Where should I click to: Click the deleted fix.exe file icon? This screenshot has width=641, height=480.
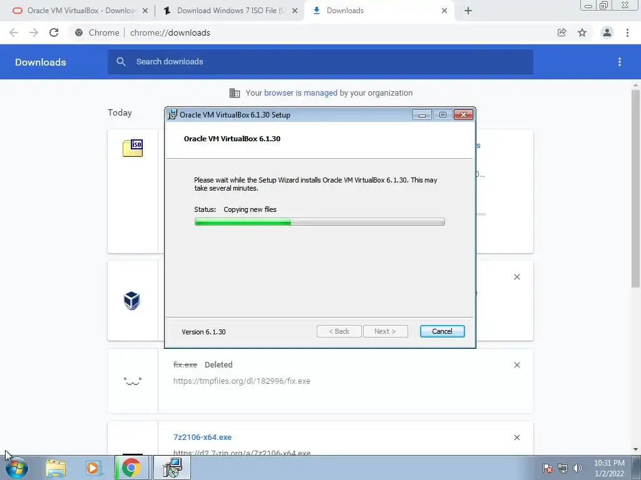coord(133,381)
